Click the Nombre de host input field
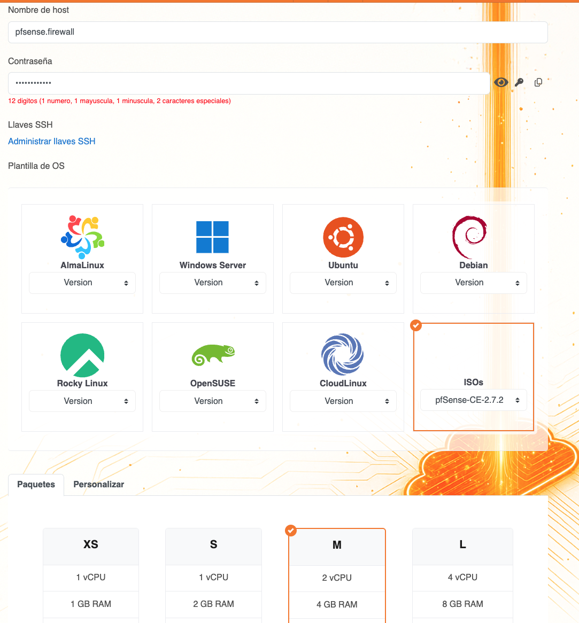Viewport: 579px width, 623px height. pos(277,32)
